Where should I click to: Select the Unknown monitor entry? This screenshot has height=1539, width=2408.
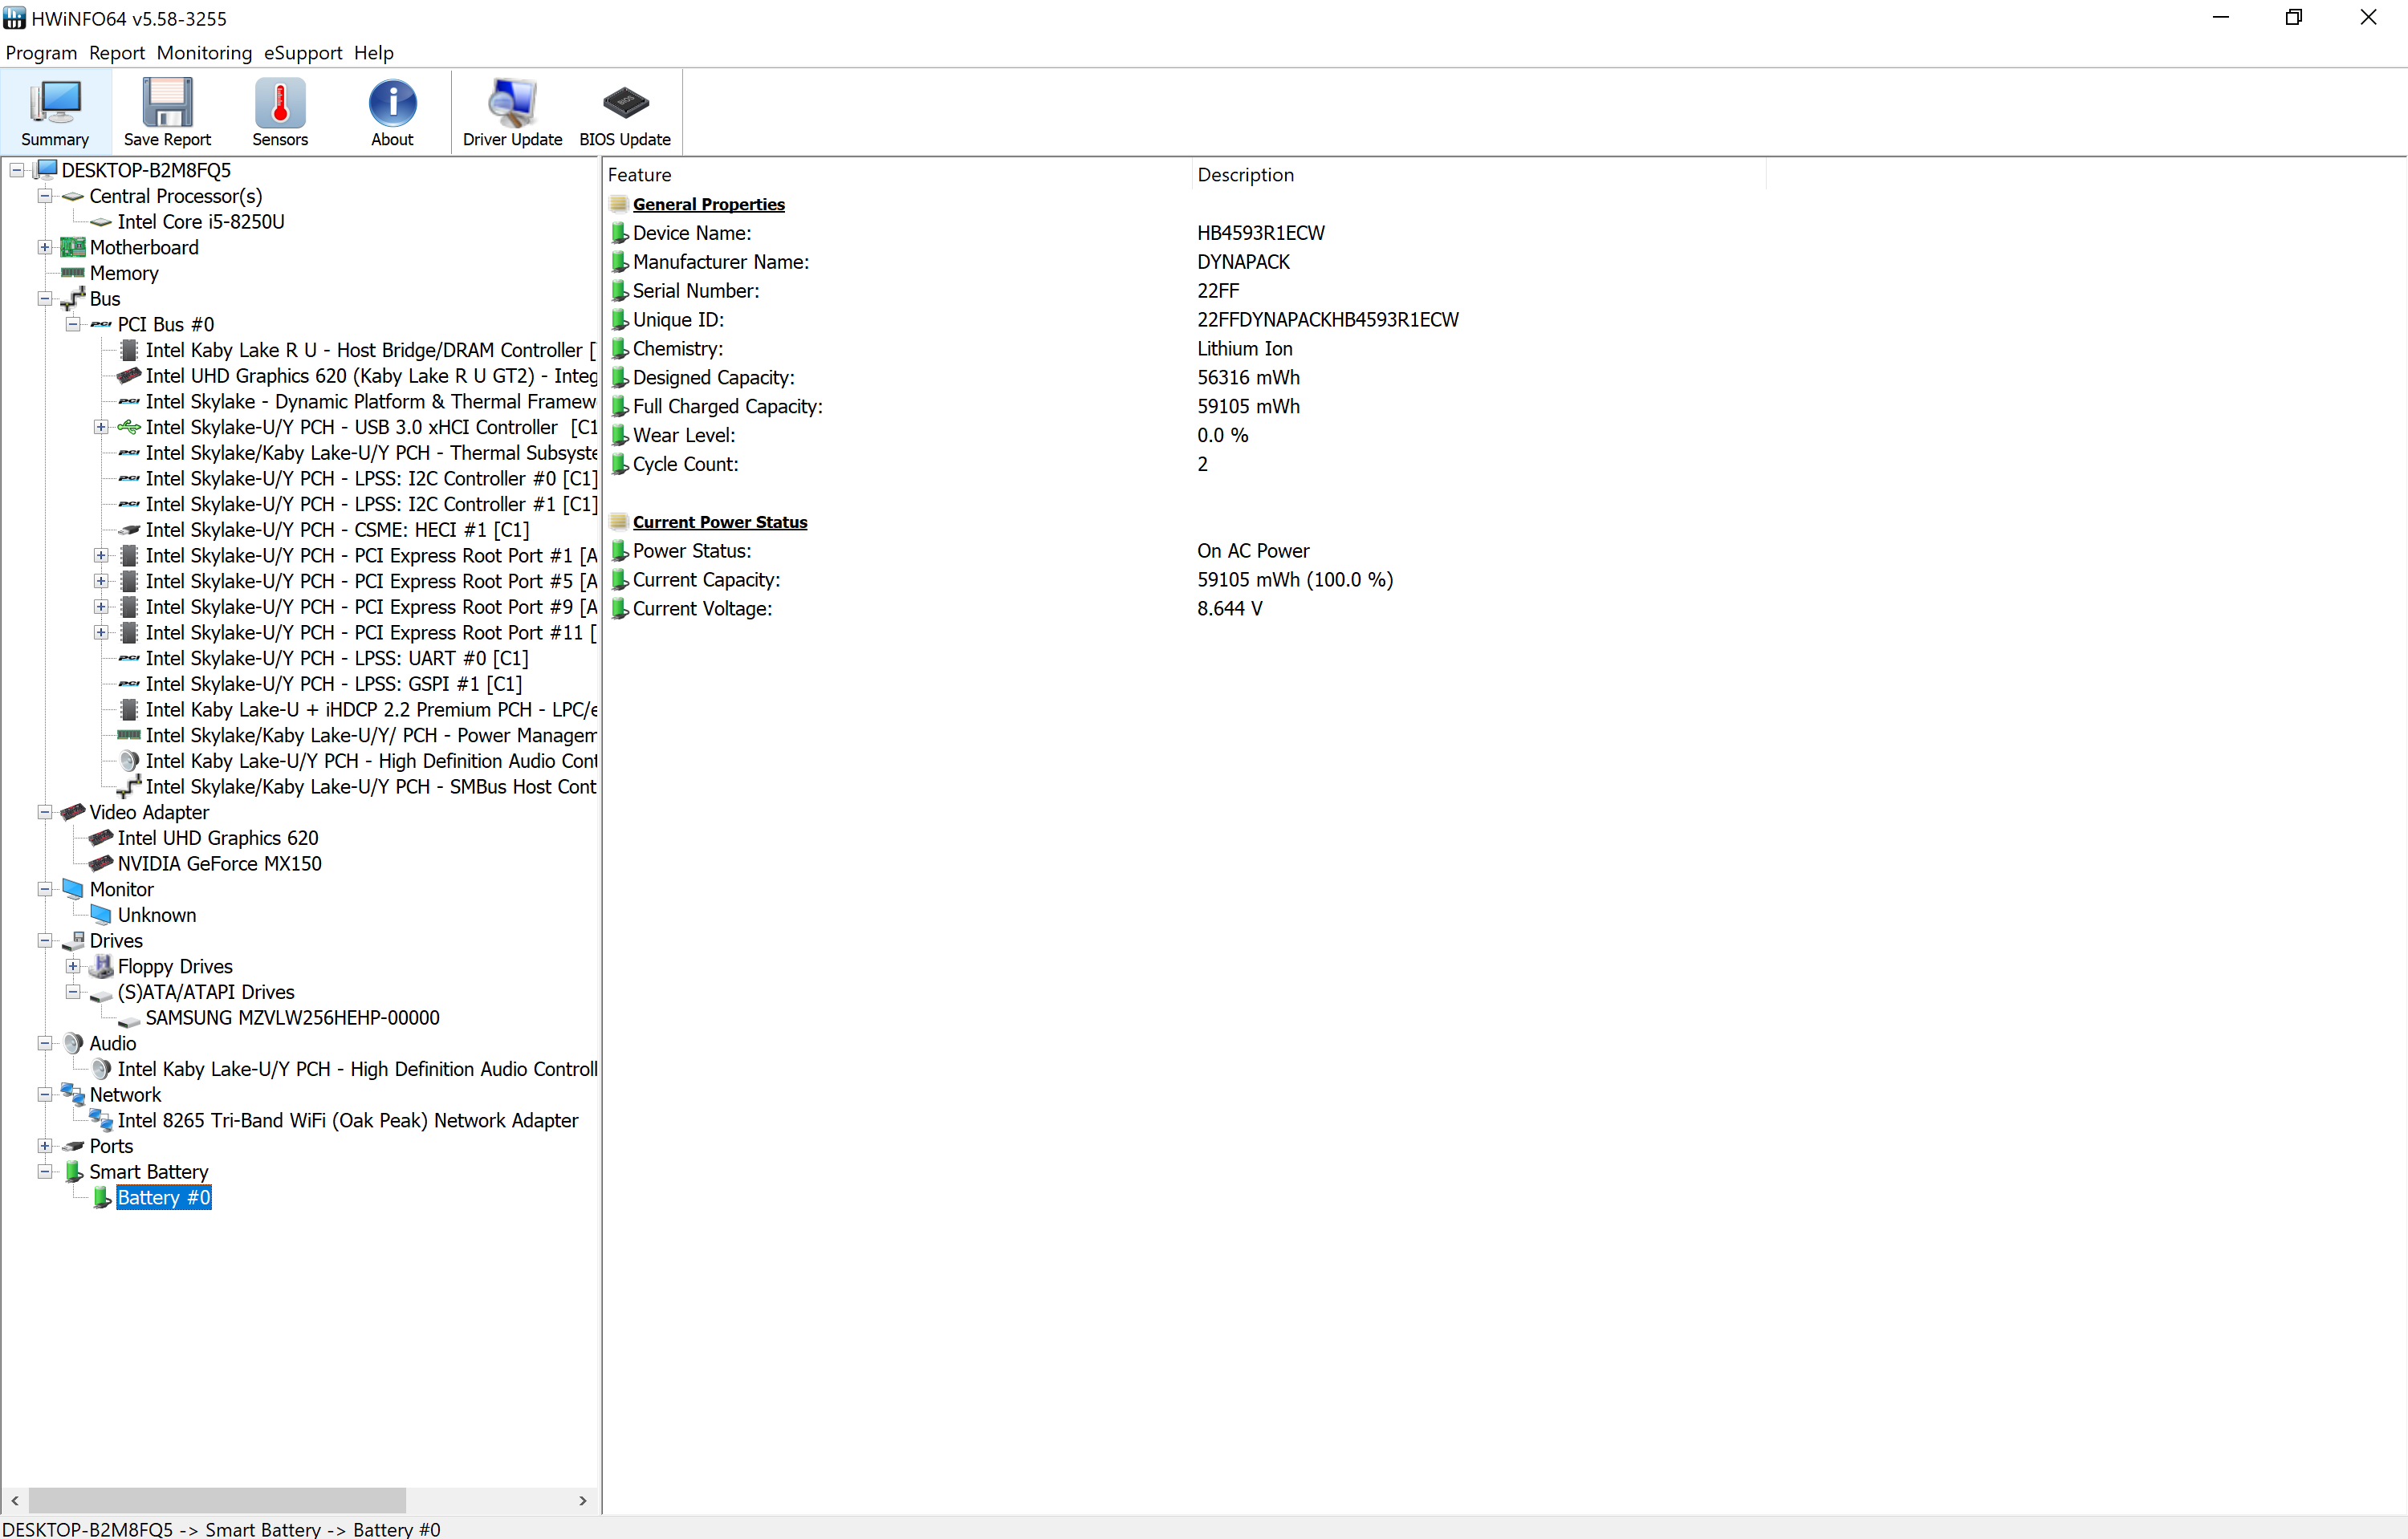[x=157, y=916]
